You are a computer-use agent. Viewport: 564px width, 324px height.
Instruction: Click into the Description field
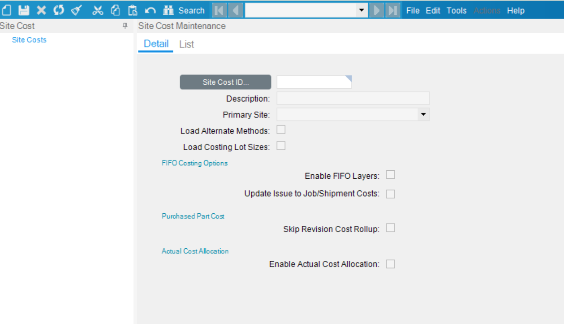pyautogui.click(x=353, y=98)
